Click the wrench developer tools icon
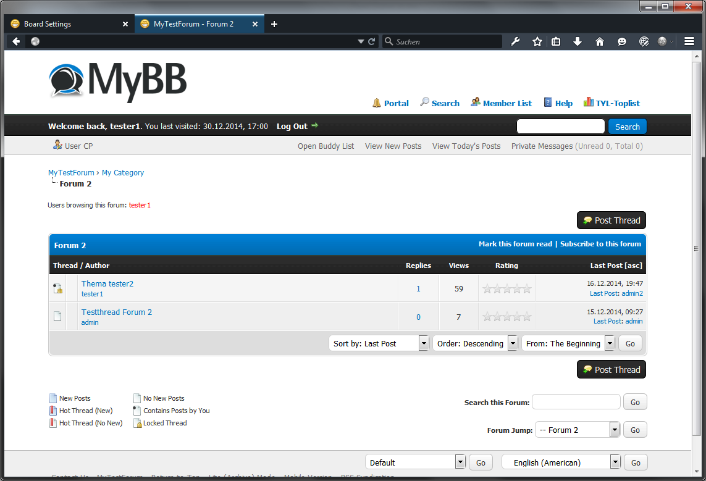The height and width of the screenshot is (481, 706). tap(515, 41)
